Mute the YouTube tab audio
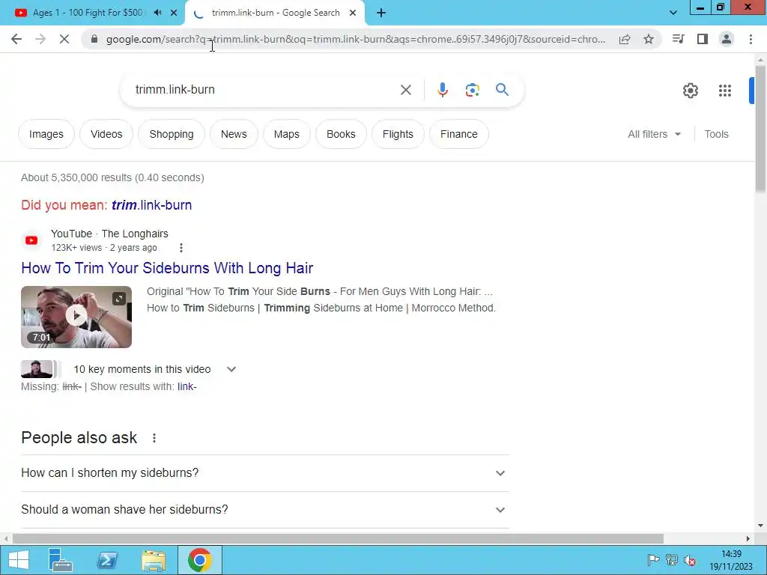 pyautogui.click(x=157, y=13)
